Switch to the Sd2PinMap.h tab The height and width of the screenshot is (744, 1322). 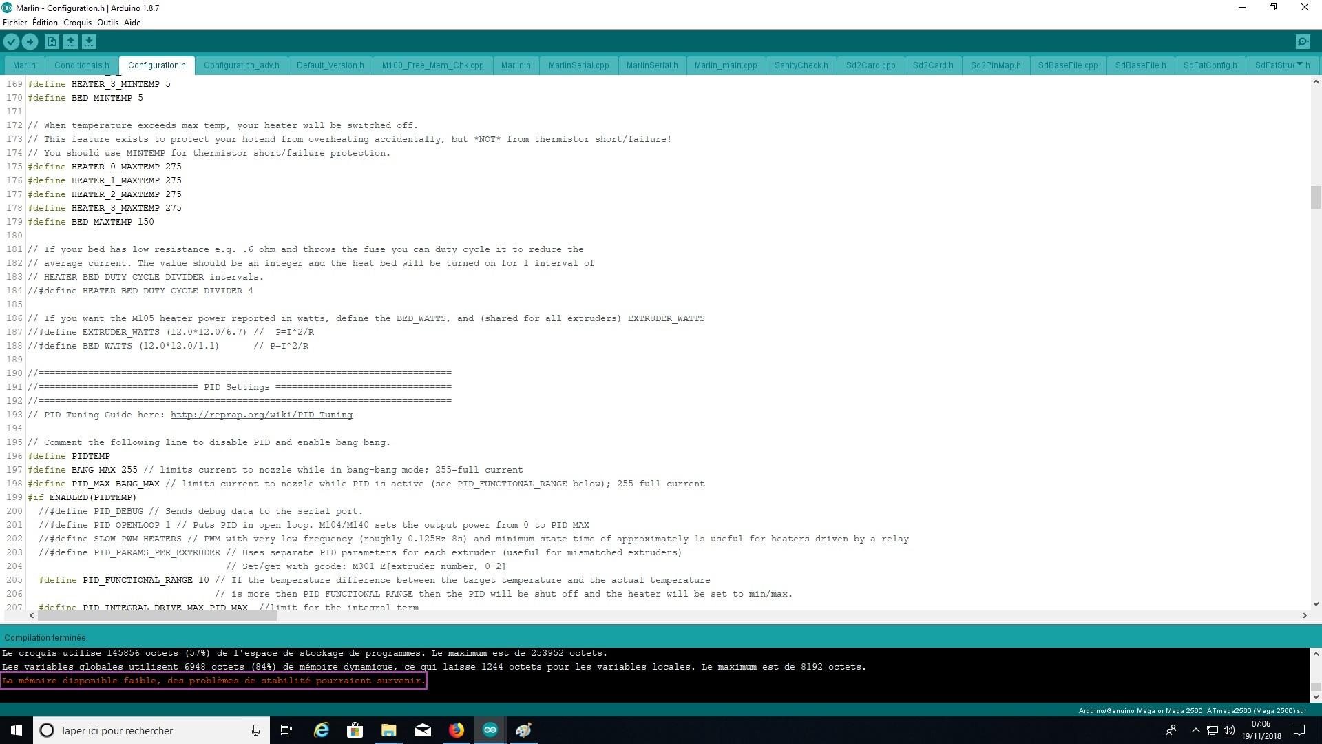[x=996, y=65]
